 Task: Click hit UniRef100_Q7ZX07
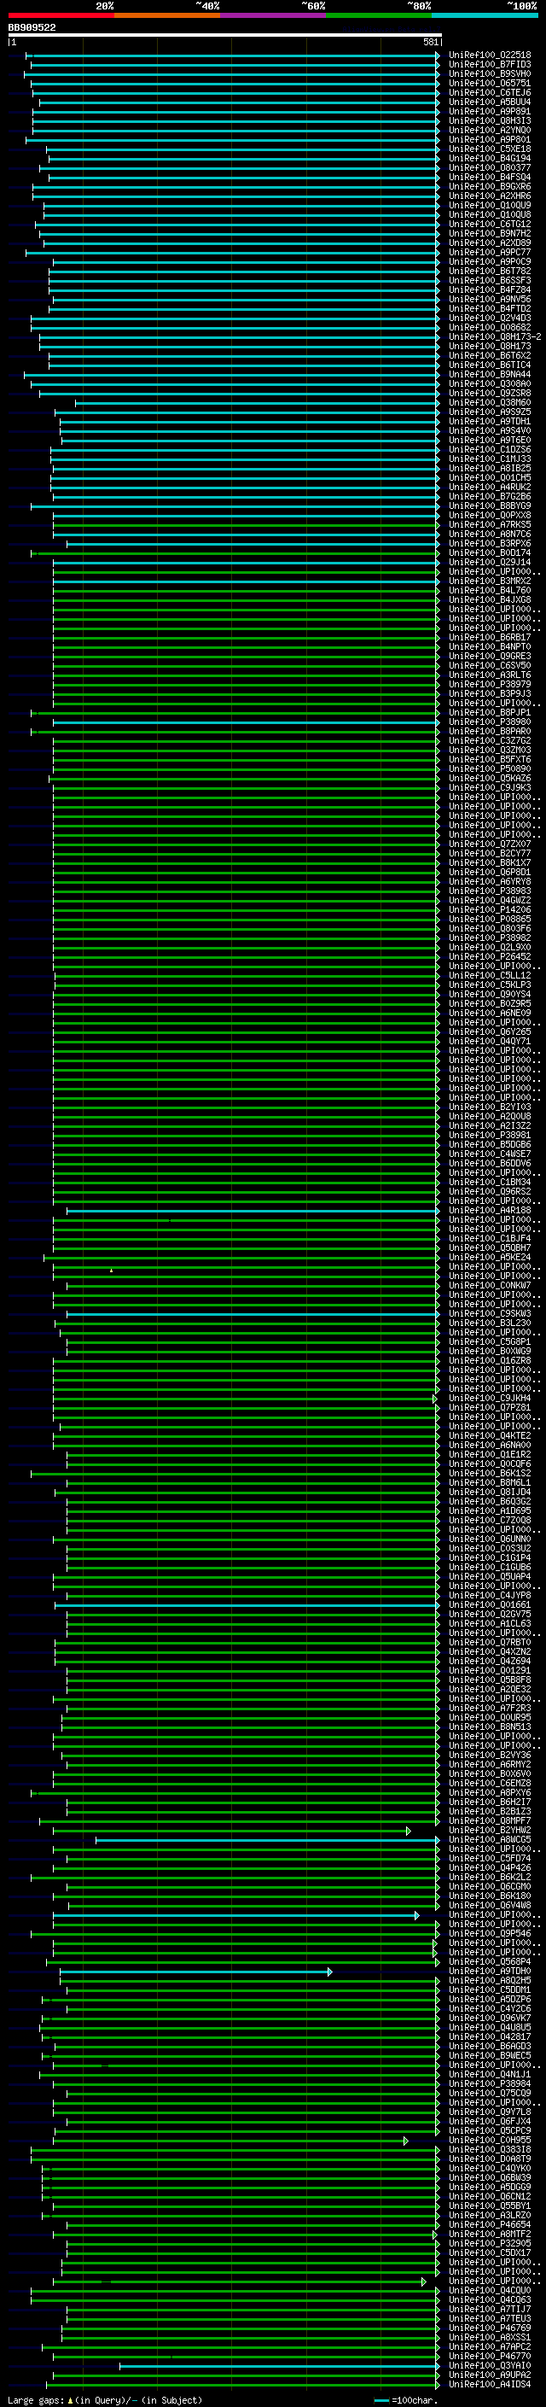point(489,844)
